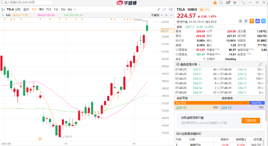This screenshot has width=268, height=146.
Task: Click the 换手率 value 5.86%
Action: (201, 40)
